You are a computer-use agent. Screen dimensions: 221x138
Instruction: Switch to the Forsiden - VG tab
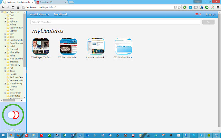point(51,2)
